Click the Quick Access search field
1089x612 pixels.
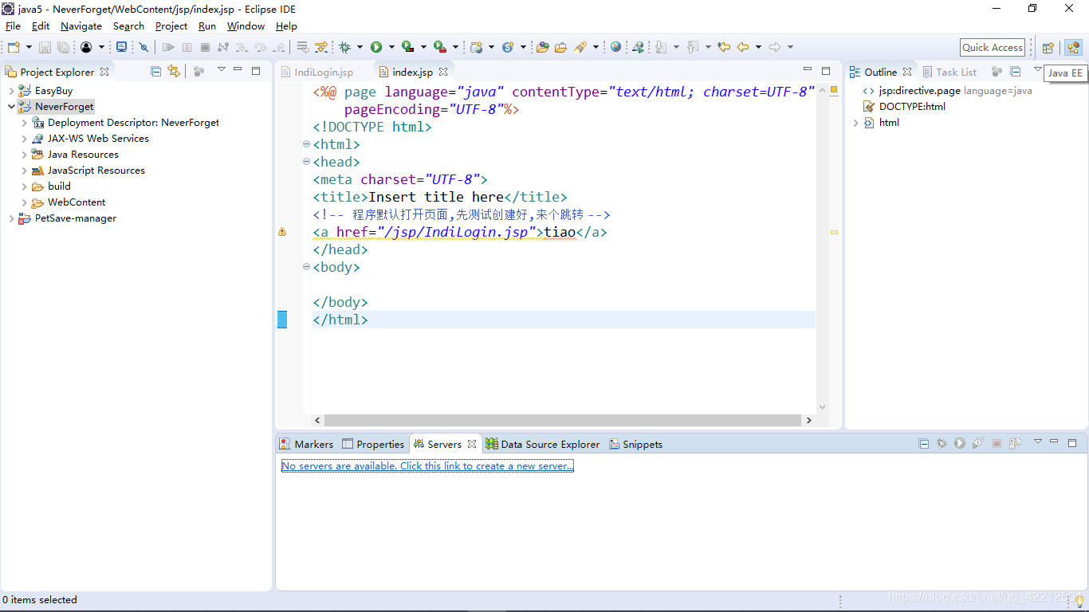coord(993,48)
